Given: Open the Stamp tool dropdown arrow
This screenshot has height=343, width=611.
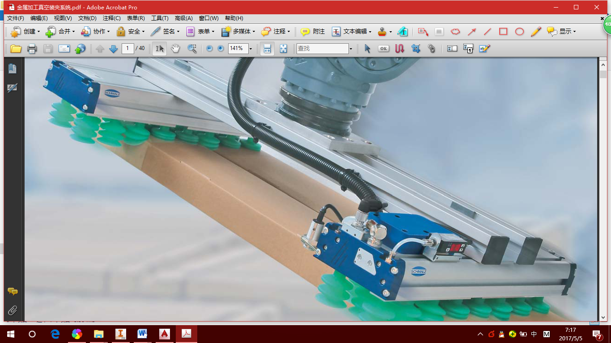Looking at the screenshot, I should click(390, 32).
